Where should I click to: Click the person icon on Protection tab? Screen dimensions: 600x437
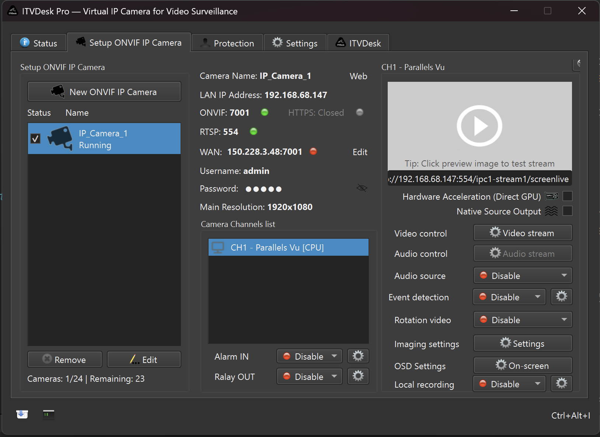coord(205,42)
